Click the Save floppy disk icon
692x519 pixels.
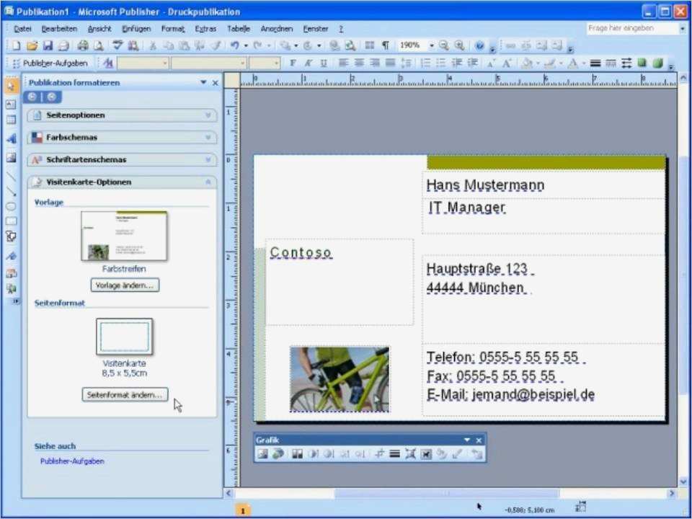coord(48,45)
